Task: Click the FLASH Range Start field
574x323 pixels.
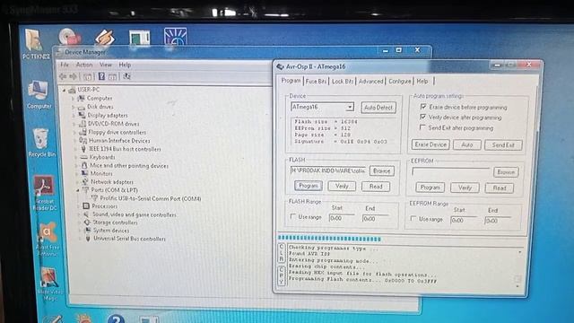Action: [342, 218]
